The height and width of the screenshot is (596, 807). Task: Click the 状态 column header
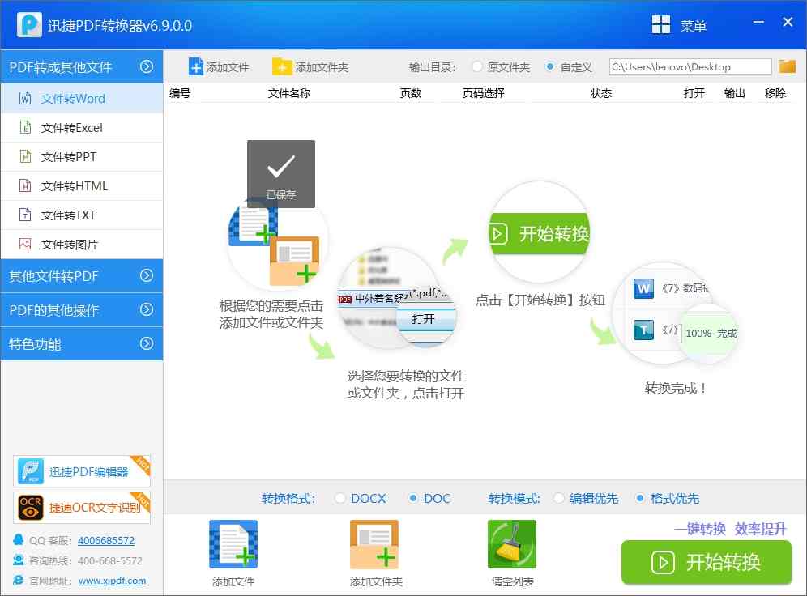[600, 93]
